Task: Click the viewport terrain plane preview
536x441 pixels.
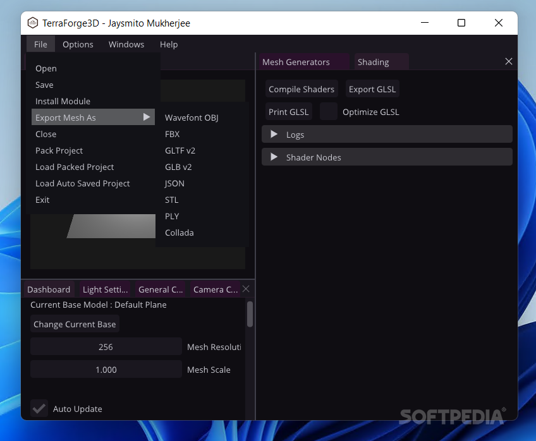Action: (111, 226)
